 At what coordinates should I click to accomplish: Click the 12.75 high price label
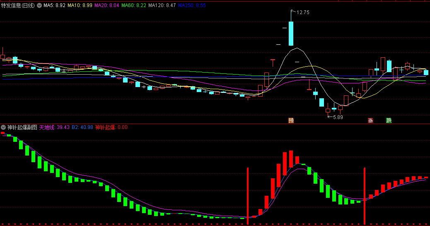[x=303, y=12]
